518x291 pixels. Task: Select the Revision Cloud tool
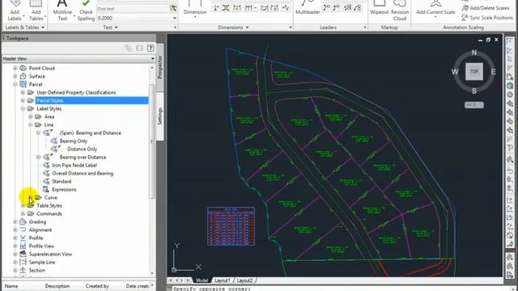pos(400,11)
